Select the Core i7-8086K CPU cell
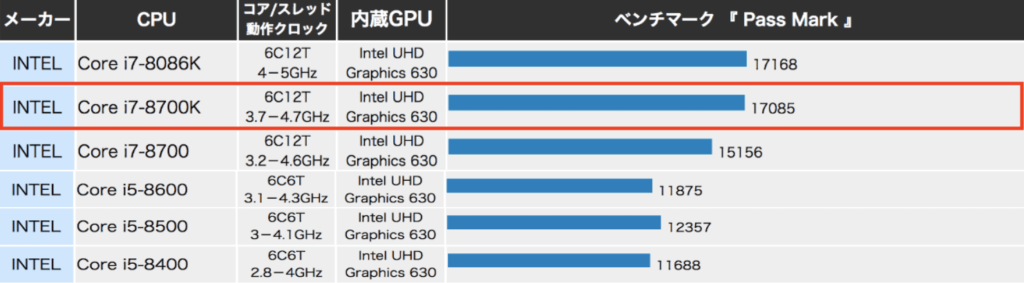This screenshot has height=283, width=1024. tap(139, 63)
